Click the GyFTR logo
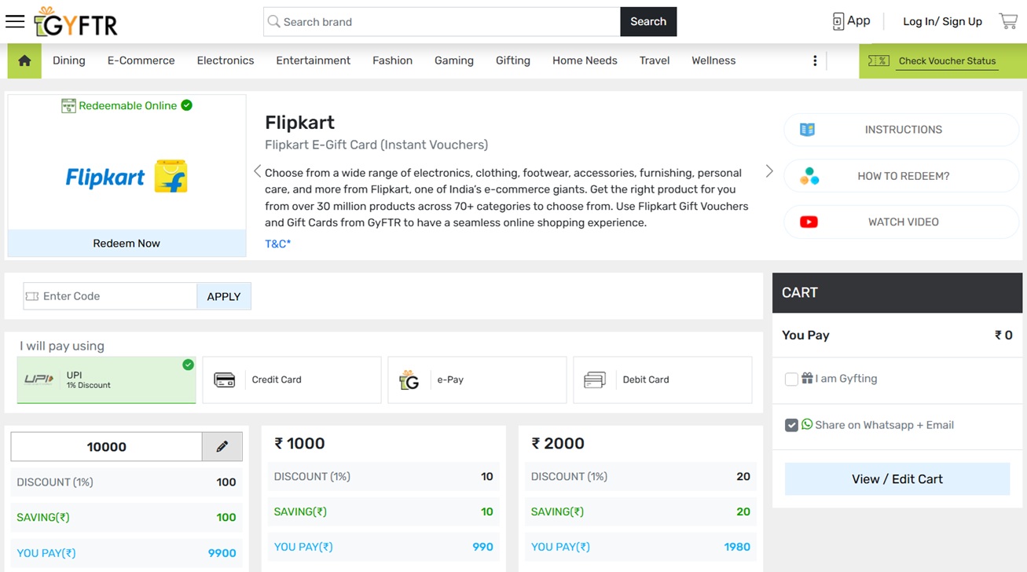Viewport: 1027px width, 572px height. click(x=76, y=22)
